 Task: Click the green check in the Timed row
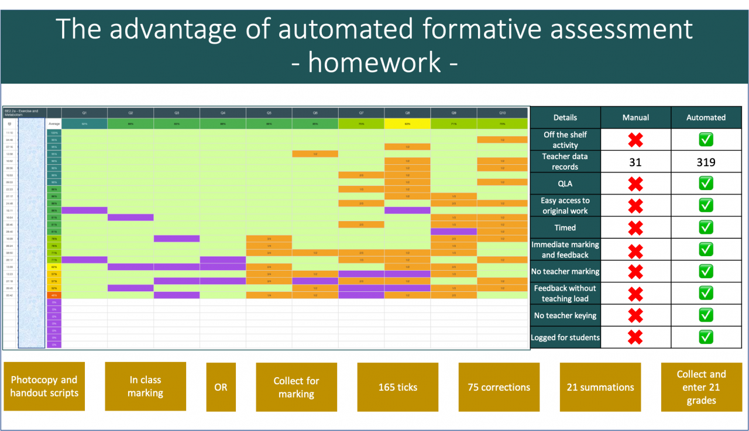(706, 228)
